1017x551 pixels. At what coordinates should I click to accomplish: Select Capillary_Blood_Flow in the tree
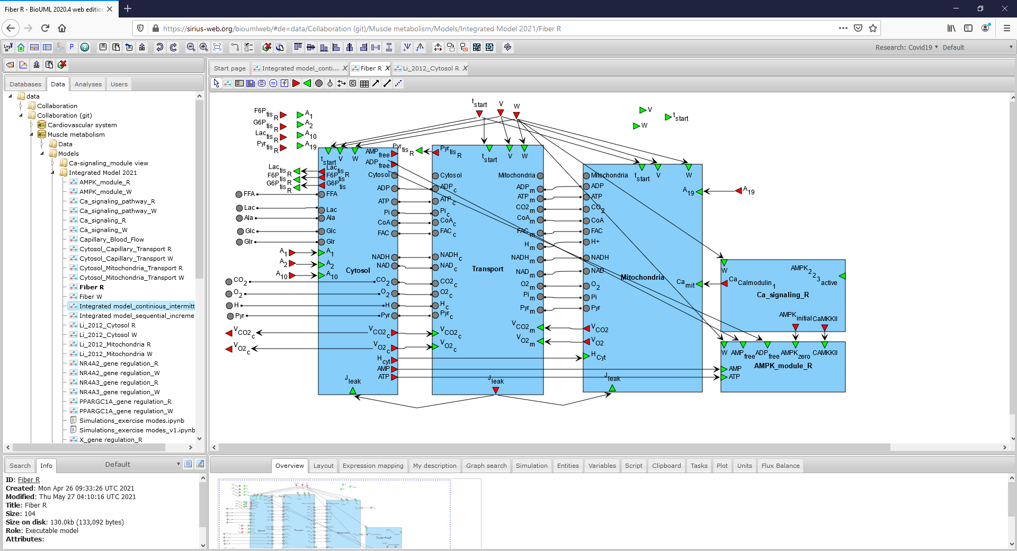pos(112,239)
